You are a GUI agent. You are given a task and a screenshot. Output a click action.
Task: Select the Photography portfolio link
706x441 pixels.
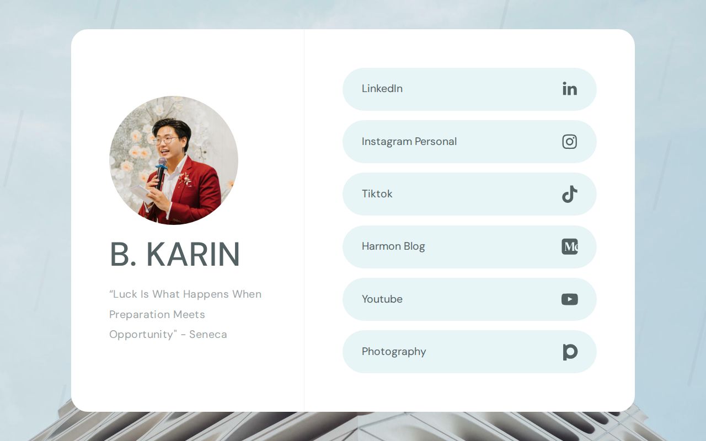click(394, 352)
